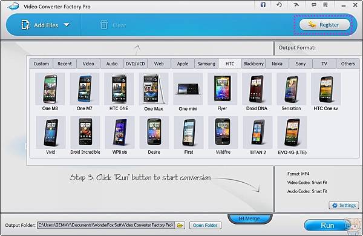
Task: Click the Open Folder button
Action: point(205,225)
